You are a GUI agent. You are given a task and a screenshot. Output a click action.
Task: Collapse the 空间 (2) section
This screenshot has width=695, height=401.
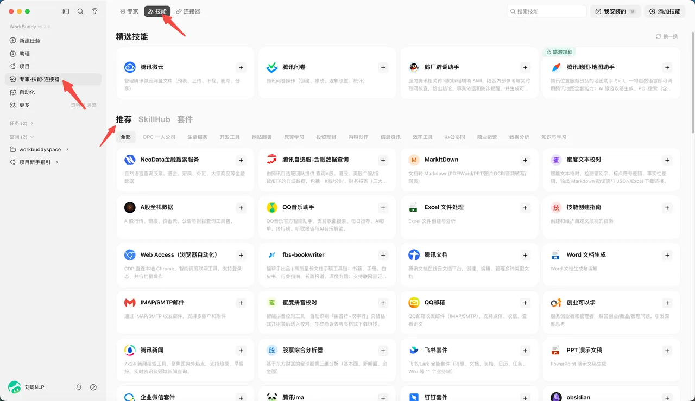pos(22,137)
